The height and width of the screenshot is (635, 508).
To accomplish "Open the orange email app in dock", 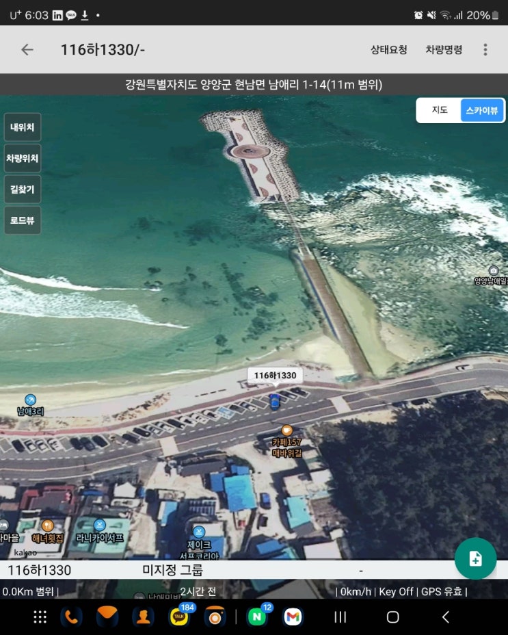I will [x=107, y=617].
